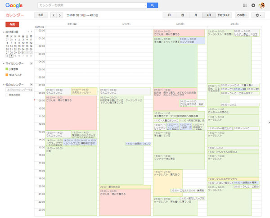The height and width of the screenshot is (218, 270).
Task: Select the 4日 view tab
Action: click(x=209, y=15)
